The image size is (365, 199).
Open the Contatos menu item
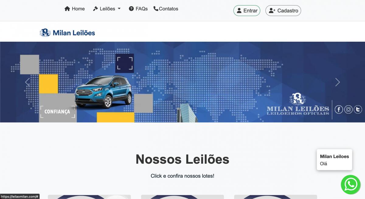coord(166,9)
